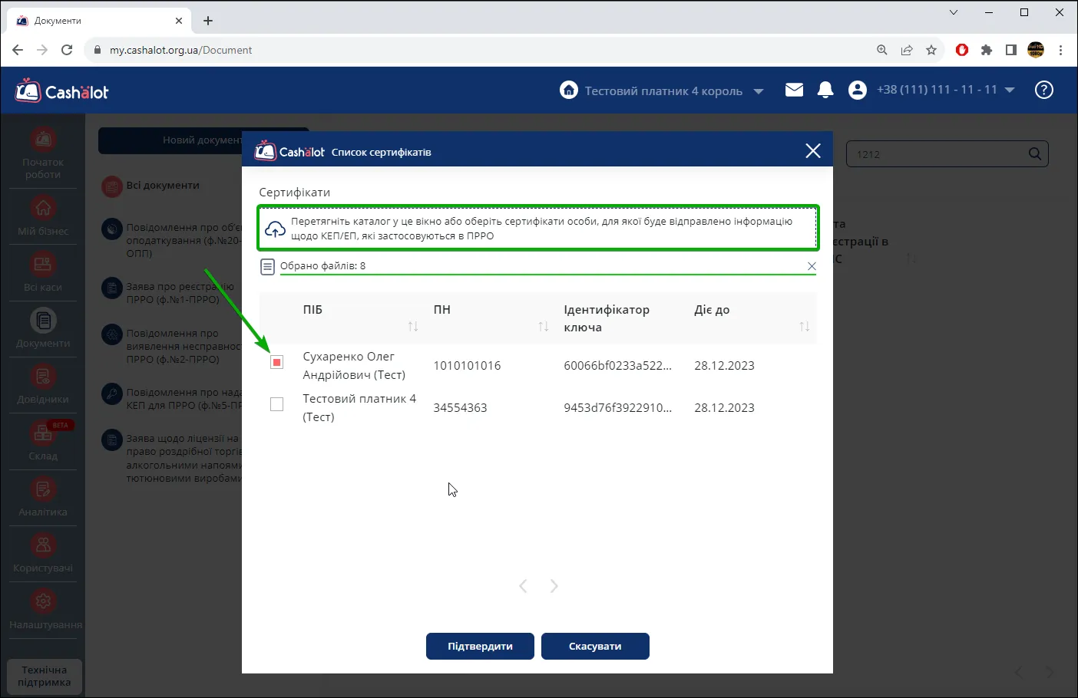Select the certificate drop zone area

pyautogui.click(x=538, y=228)
